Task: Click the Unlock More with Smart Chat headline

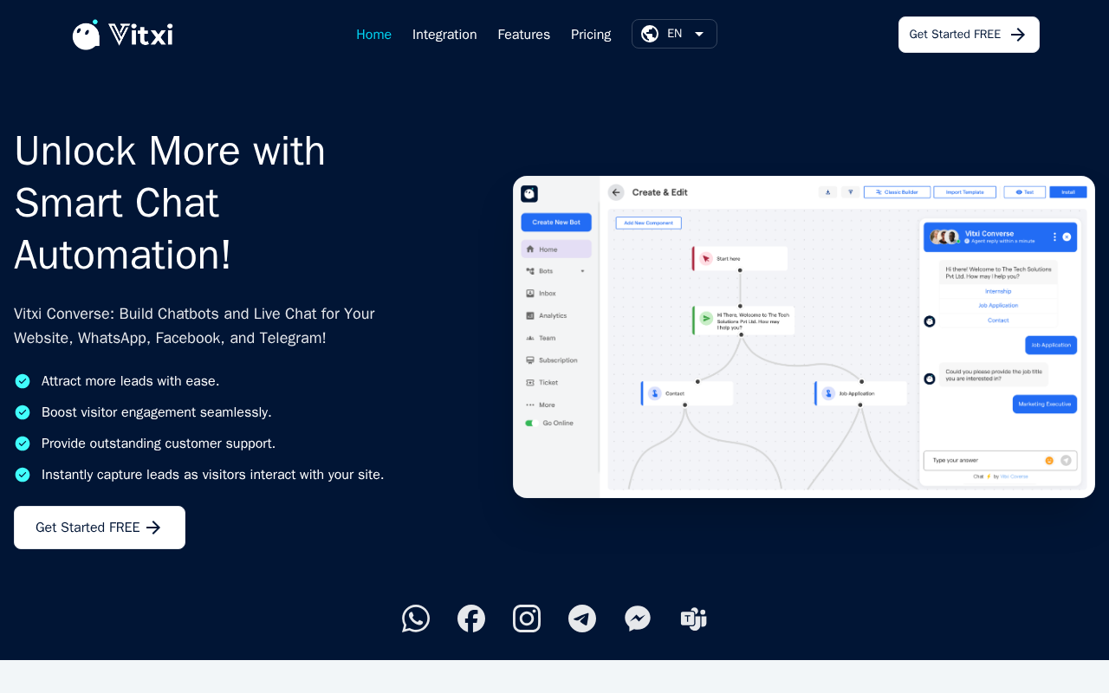Action: point(171,203)
